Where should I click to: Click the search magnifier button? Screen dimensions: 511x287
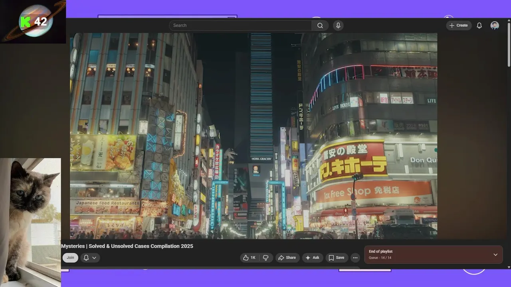point(320,26)
